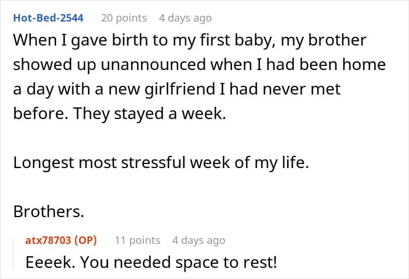
Task: Click the "20 points" score label
Action: (124, 18)
